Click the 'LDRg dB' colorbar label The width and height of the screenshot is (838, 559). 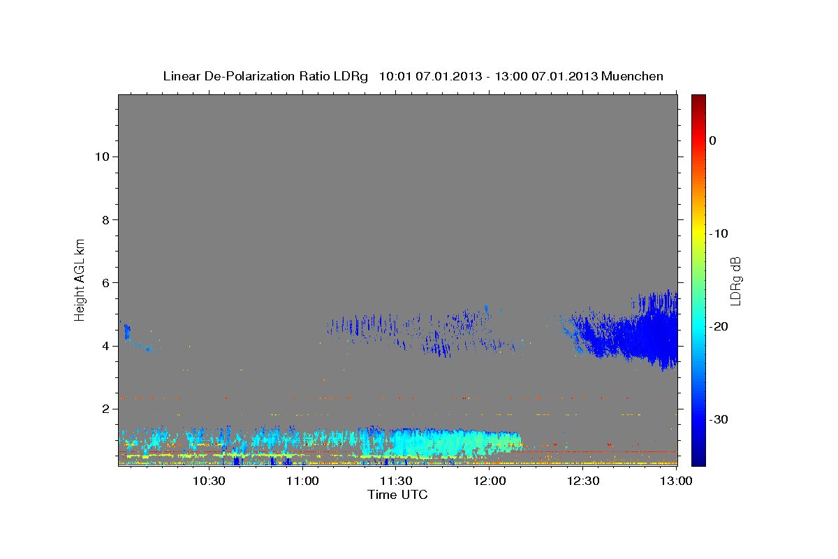point(735,280)
